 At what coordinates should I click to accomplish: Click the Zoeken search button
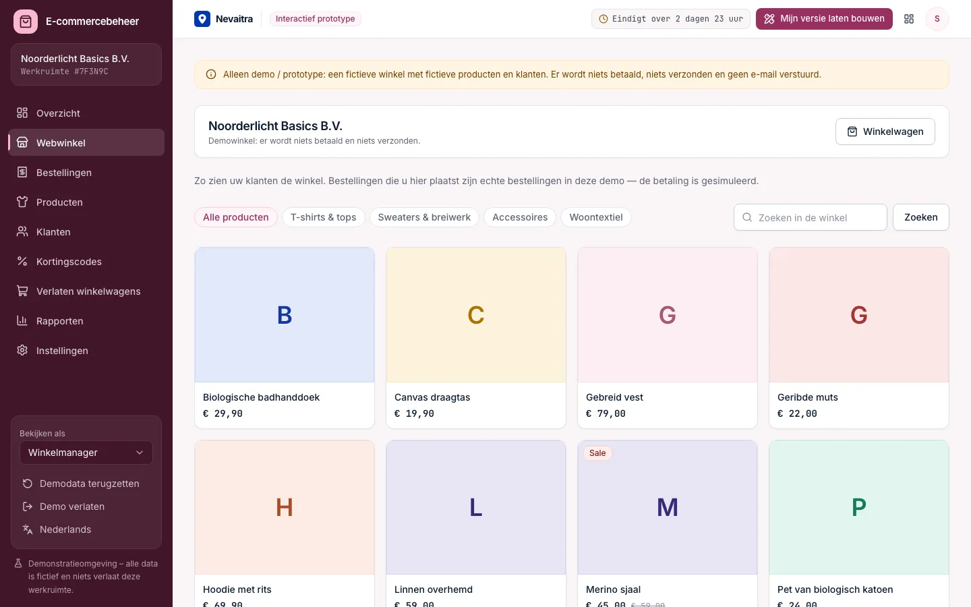click(x=921, y=217)
